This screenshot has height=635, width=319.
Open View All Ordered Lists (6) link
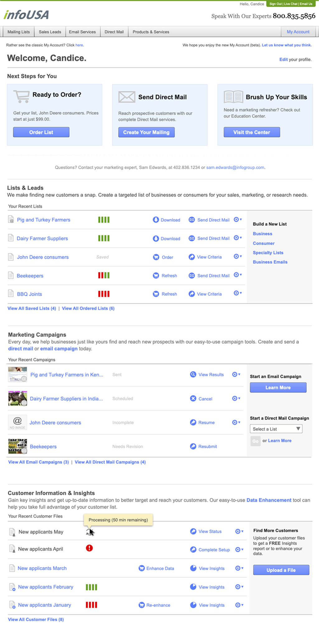[88, 308]
